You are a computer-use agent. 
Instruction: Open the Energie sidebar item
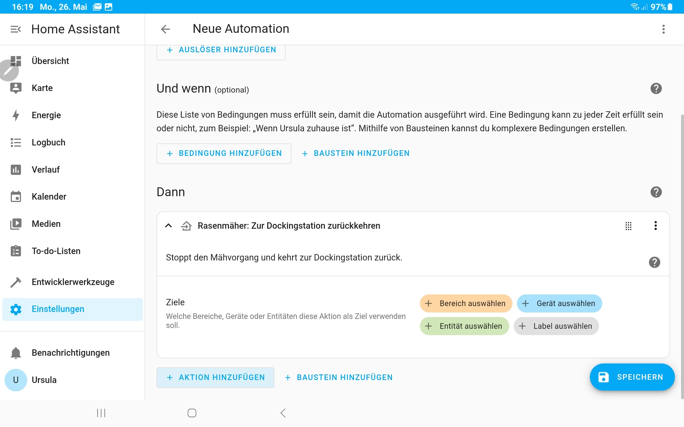point(46,115)
